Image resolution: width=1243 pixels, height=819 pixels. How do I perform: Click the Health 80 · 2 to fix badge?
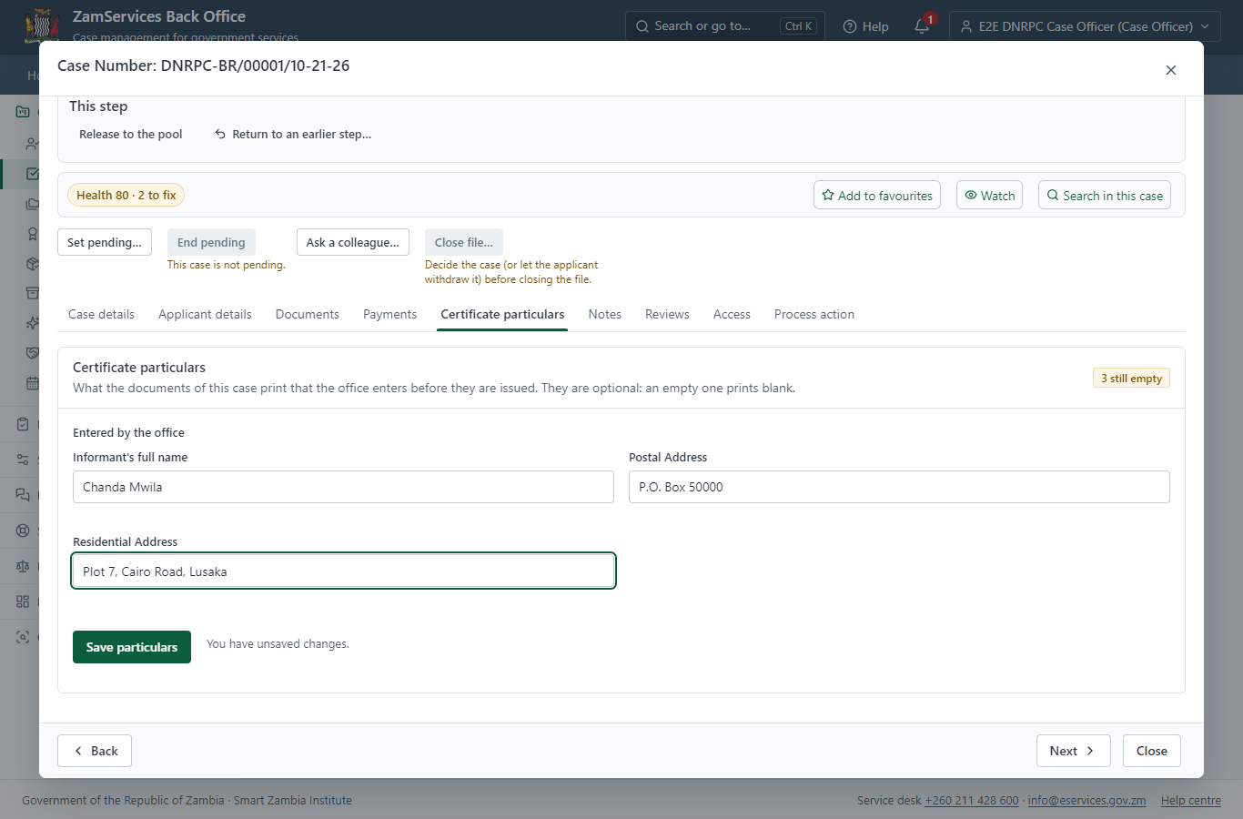click(x=126, y=195)
